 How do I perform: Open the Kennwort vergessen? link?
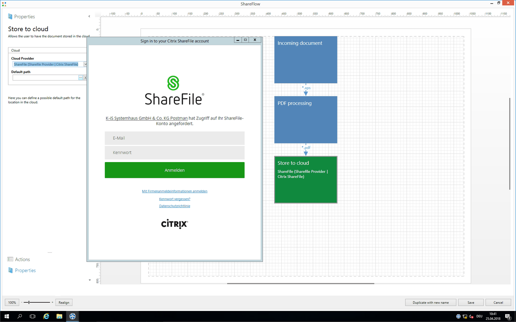pos(175,199)
